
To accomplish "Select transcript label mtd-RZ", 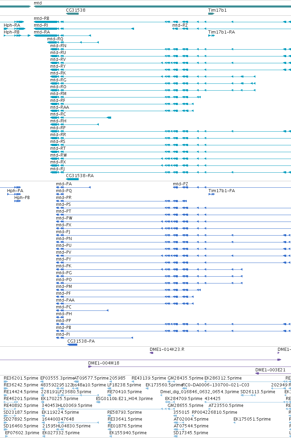I will (x=180, y=25).
